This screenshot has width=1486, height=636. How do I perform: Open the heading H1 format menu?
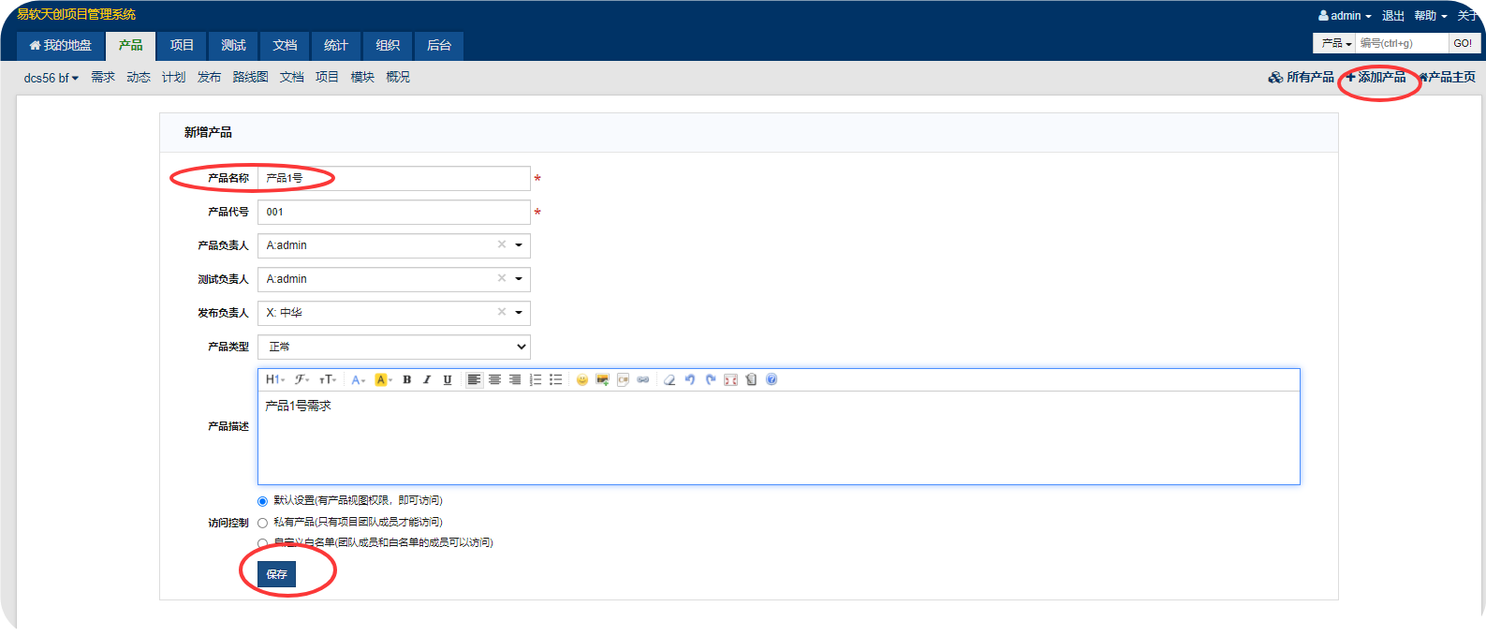[x=274, y=379]
